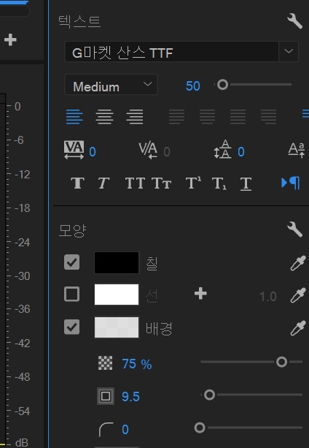Pick fill color with eyedropper

298,263
